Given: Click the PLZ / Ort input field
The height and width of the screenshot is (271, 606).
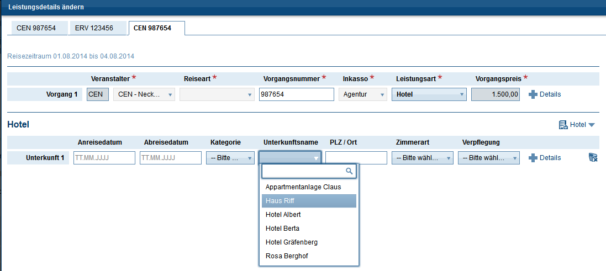Looking at the screenshot, I should 356,158.
